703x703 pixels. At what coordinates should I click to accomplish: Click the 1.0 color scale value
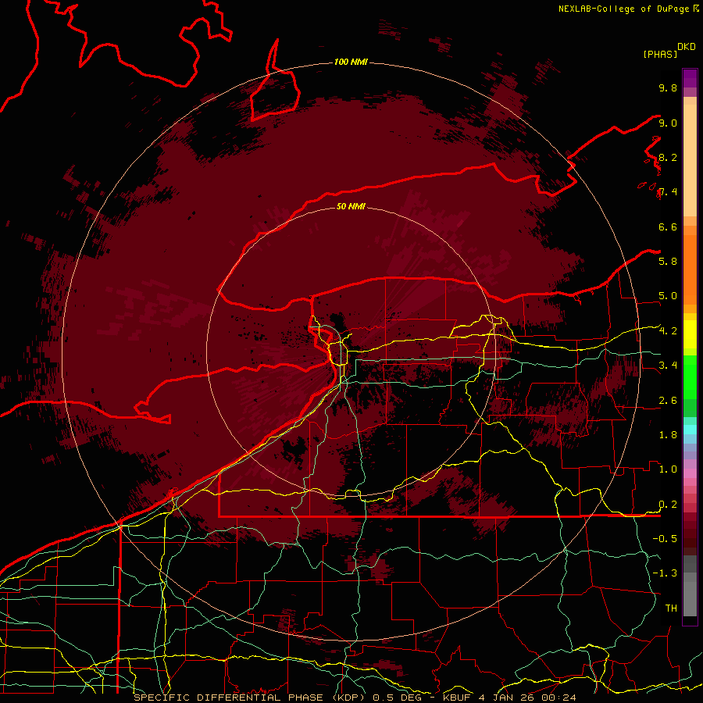668,469
